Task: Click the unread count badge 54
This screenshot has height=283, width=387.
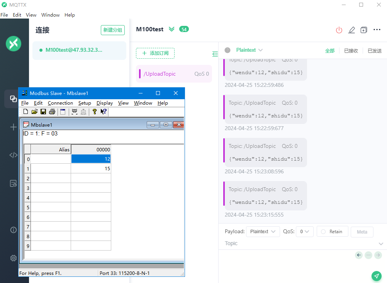Action: (184, 29)
